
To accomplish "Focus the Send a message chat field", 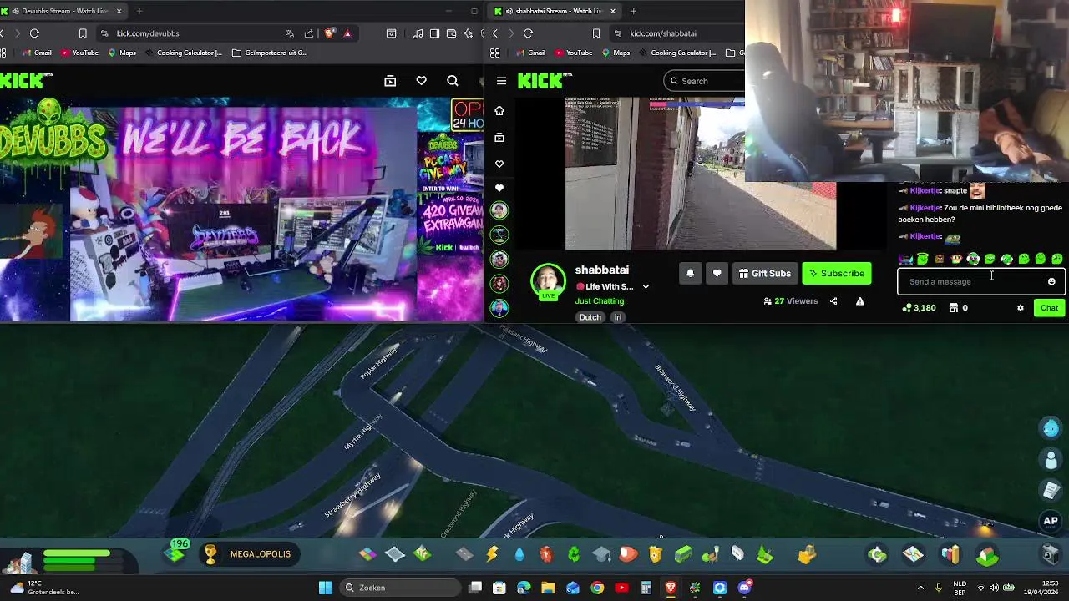I will click(x=981, y=282).
